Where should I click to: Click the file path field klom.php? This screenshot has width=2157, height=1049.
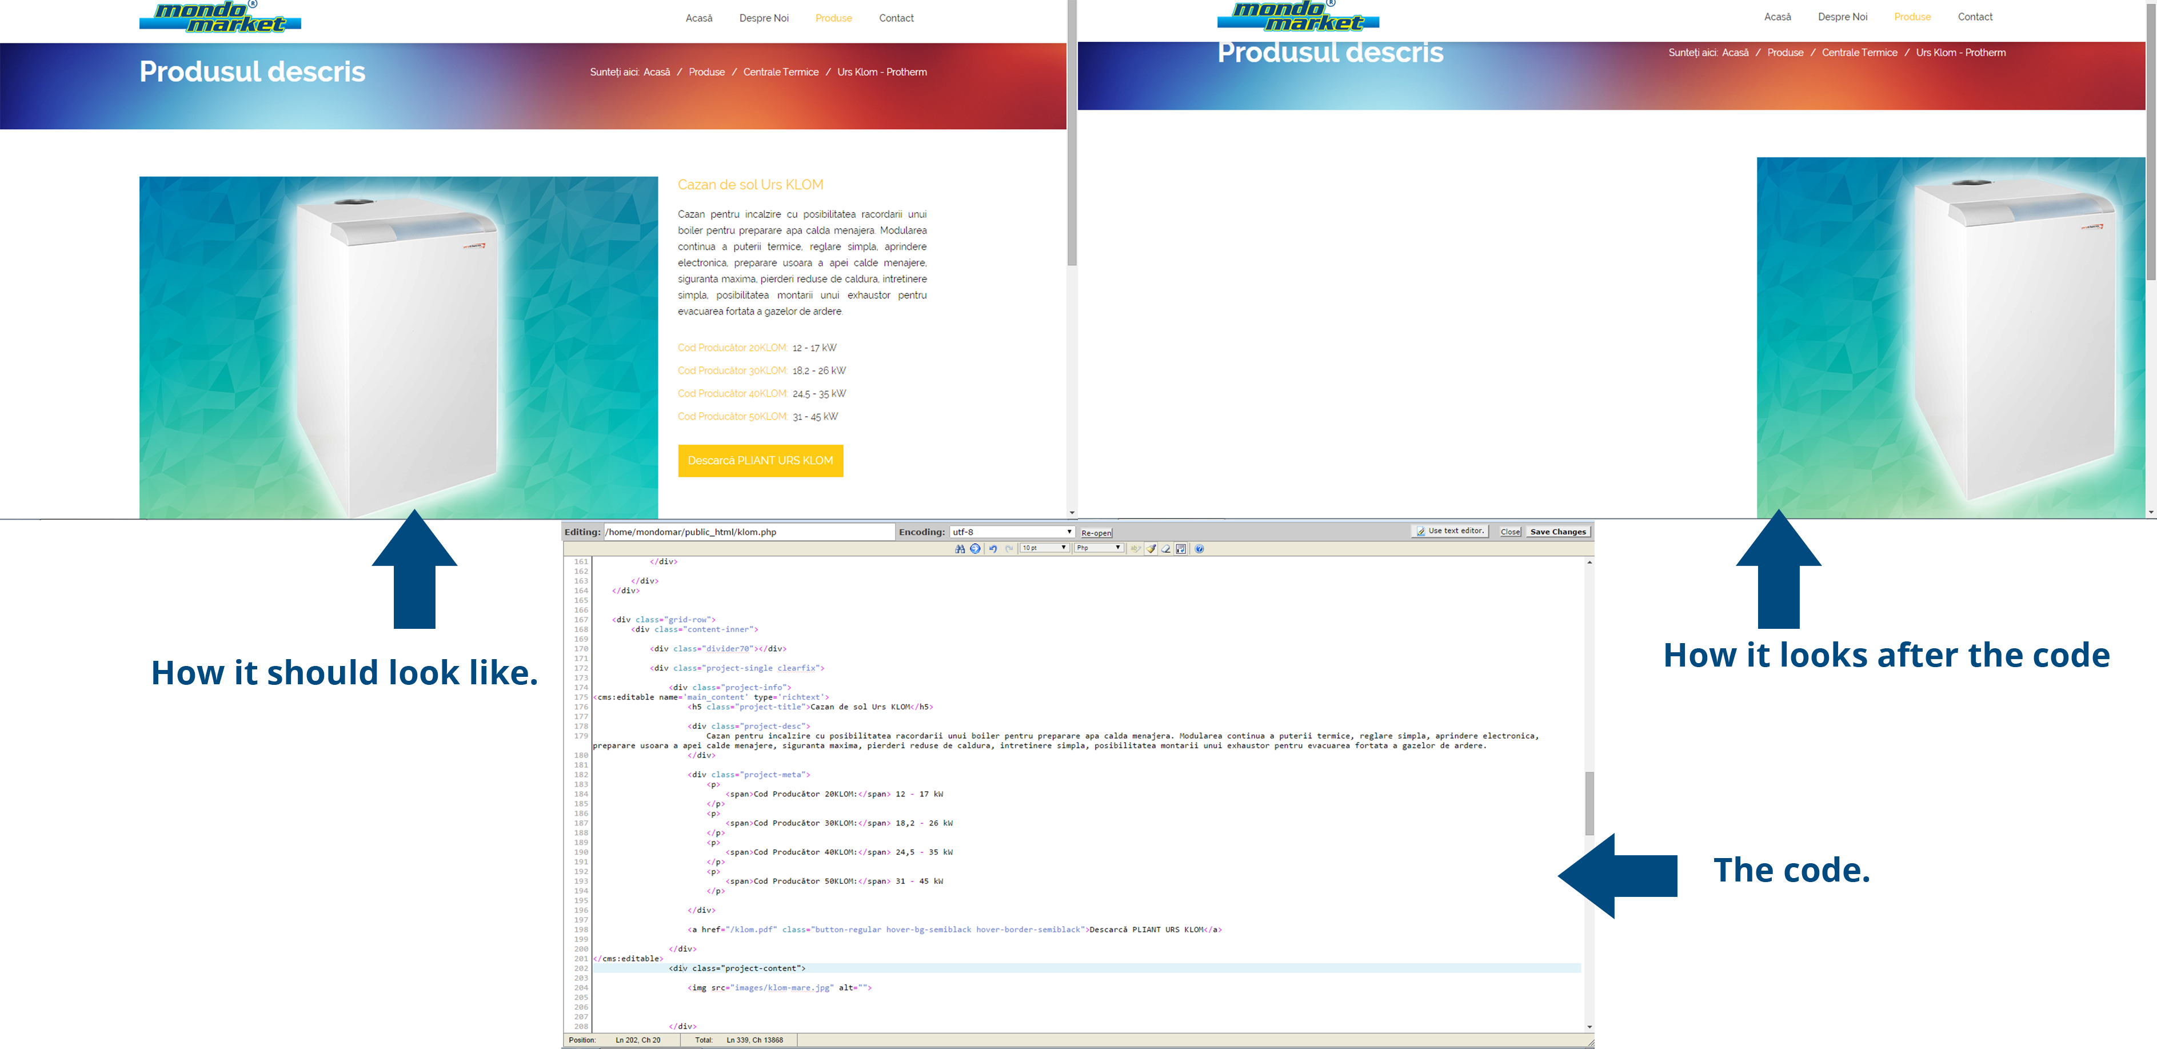pyautogui.click(x=749, y=532)
